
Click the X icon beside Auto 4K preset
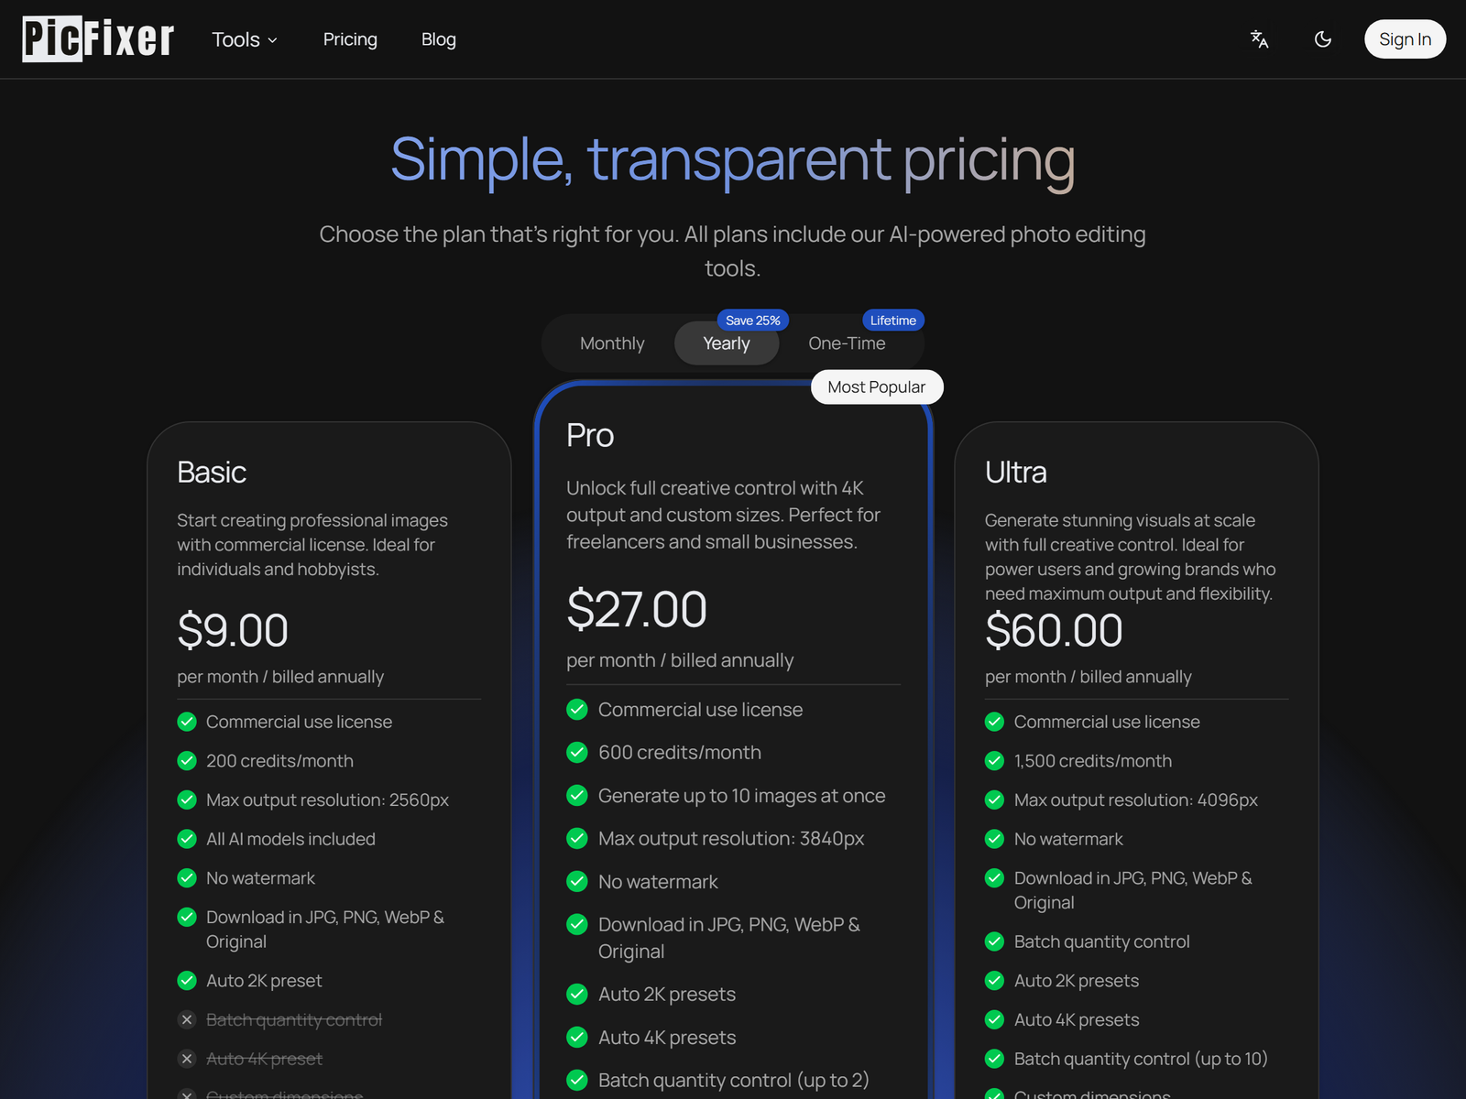tap(187, 1059)
